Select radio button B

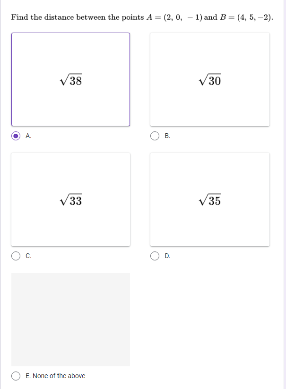click(155, 136)
